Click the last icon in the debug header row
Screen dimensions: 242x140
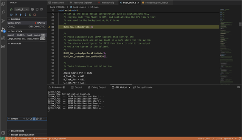(42, 9)
